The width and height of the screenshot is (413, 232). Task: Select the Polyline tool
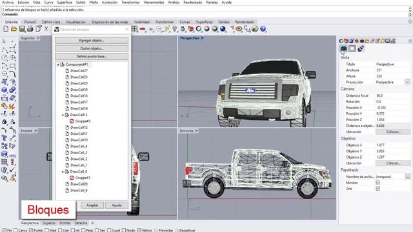pos(5,50)
